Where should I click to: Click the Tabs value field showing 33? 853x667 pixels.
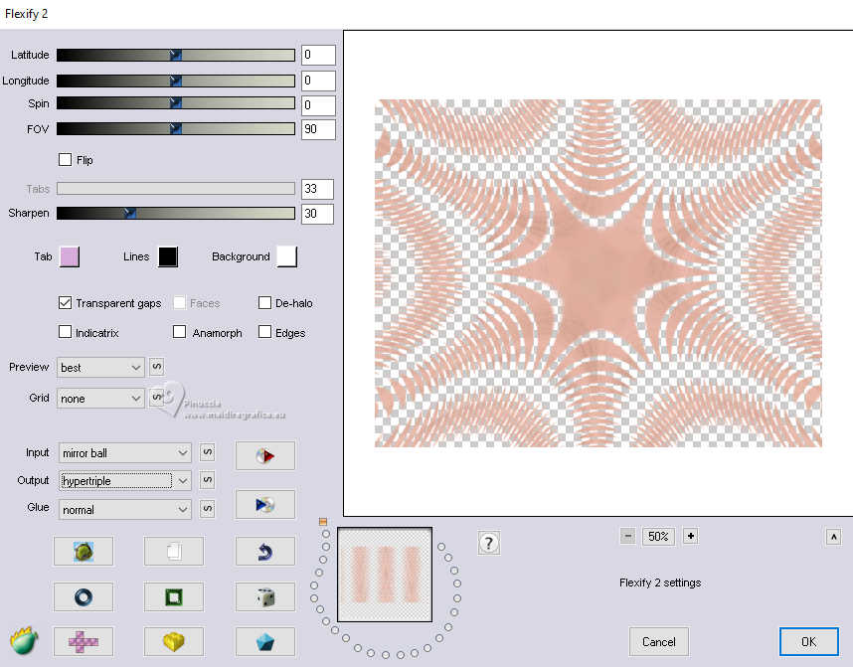click(318, 189)
